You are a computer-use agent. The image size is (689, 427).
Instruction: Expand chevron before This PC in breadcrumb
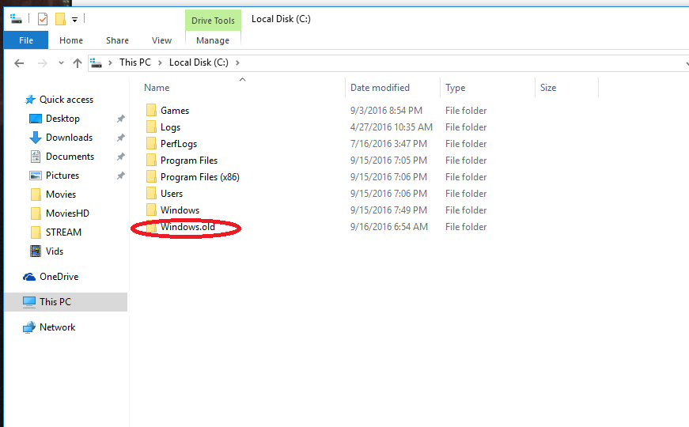(110, 62)
